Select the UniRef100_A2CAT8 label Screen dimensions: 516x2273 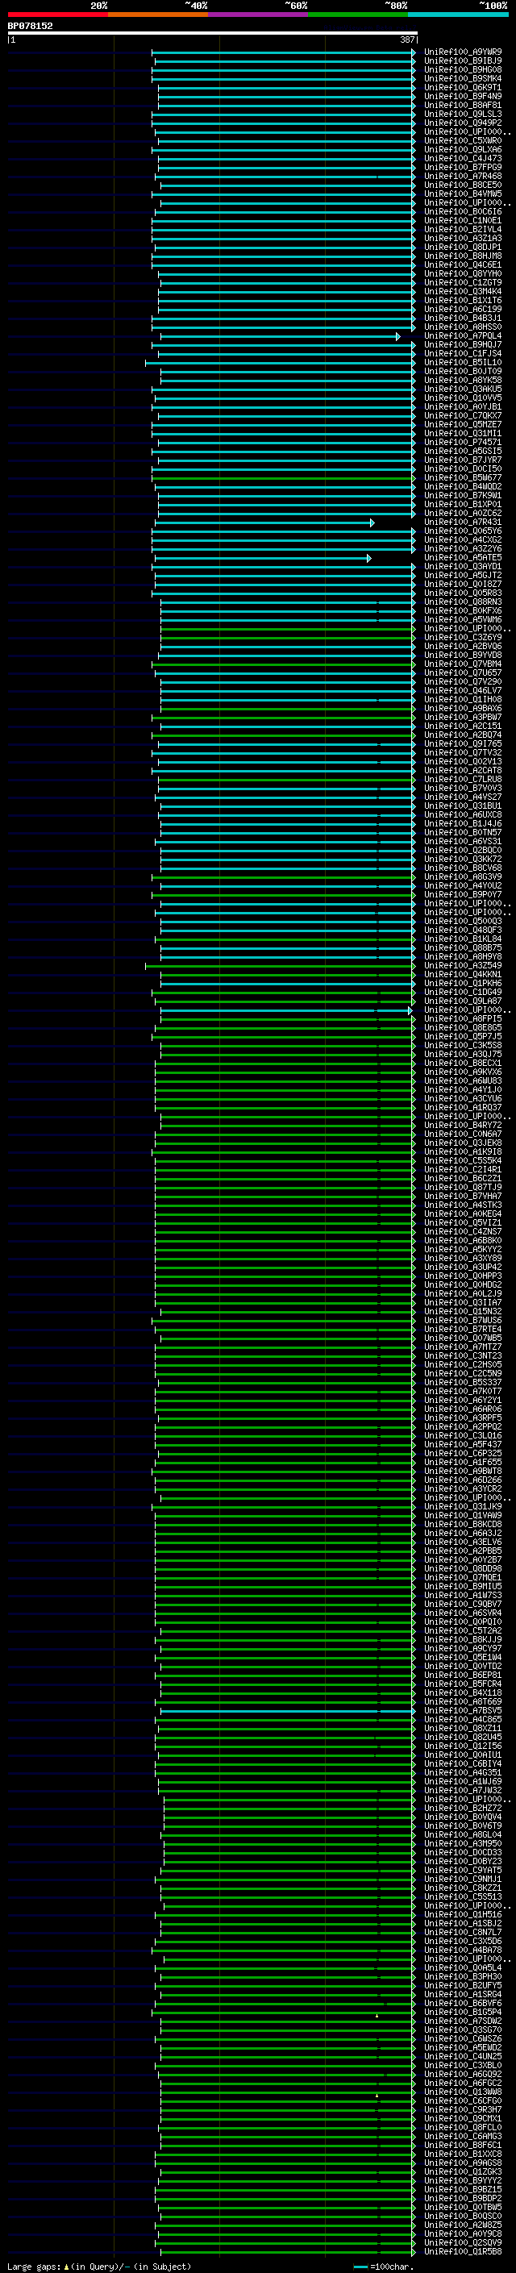[x=463, y=770]
